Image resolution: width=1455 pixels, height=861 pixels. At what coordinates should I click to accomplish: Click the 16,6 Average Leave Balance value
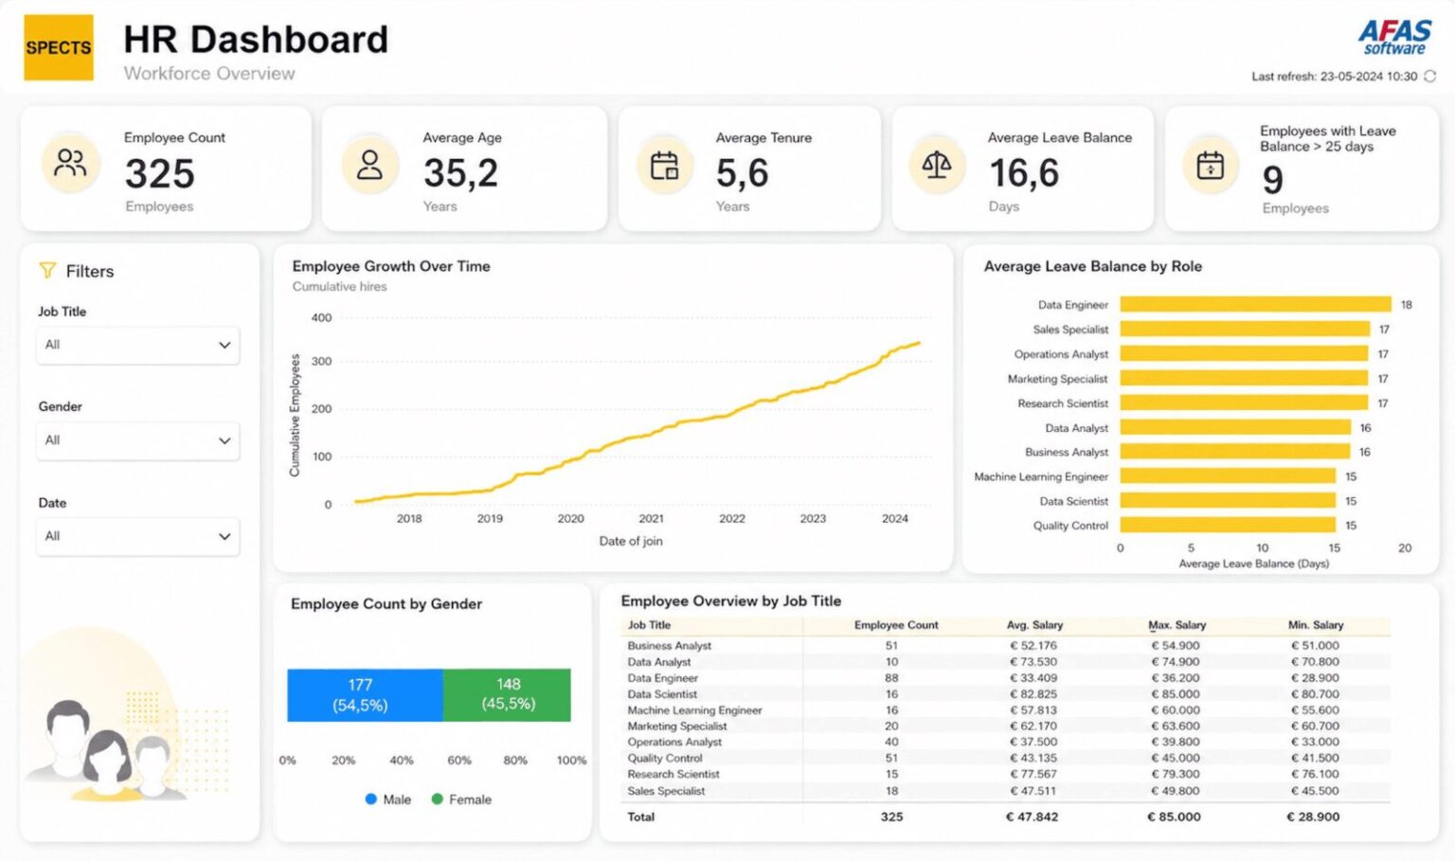(1024, 173)
